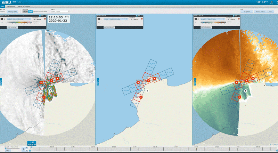
Task: Click the Change Site button
Action: click(x=13, y=11)
